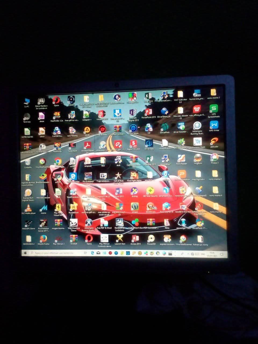Select the Access 2013 shortcut
The width and height of the screenshot is (258, 344).
point(135,238)
